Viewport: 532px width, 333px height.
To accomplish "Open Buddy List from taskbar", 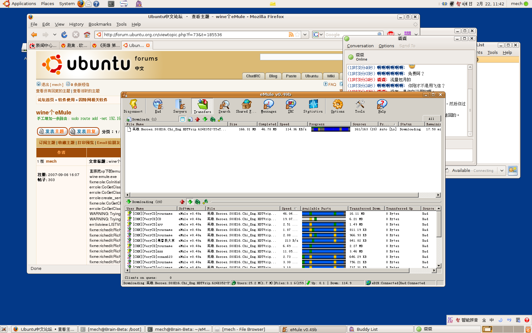I will pyautogui.click(x=380, y=329).
